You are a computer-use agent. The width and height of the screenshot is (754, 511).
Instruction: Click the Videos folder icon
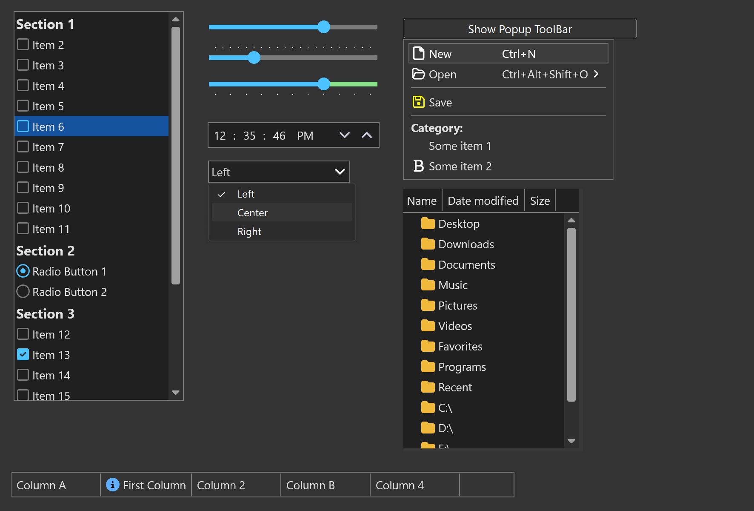coord(428,326)
